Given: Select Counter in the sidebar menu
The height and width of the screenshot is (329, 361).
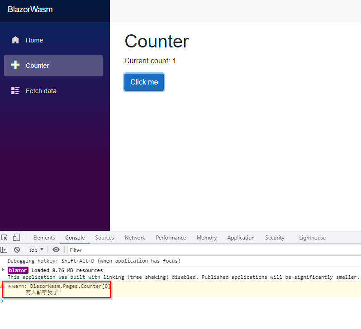Looking at the screenshot, I should 53,66.
